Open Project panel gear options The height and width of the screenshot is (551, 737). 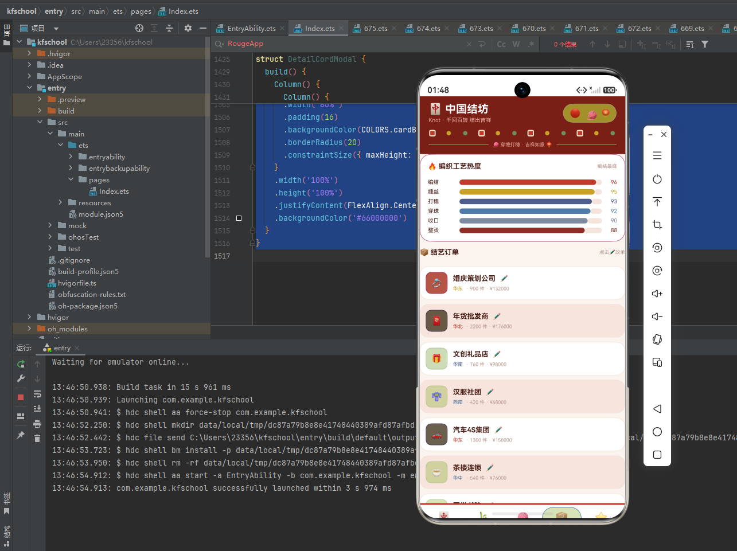pyautogui.click(x=188, y=28)
